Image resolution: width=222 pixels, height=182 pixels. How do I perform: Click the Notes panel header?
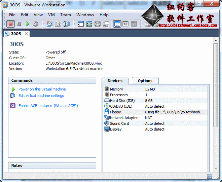point(52,166)
